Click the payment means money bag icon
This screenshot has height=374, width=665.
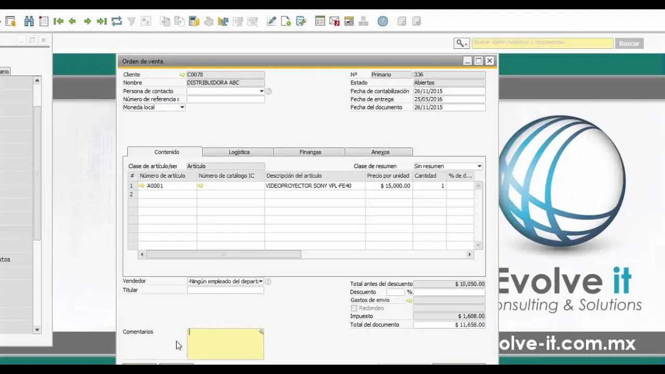(208, 21)
